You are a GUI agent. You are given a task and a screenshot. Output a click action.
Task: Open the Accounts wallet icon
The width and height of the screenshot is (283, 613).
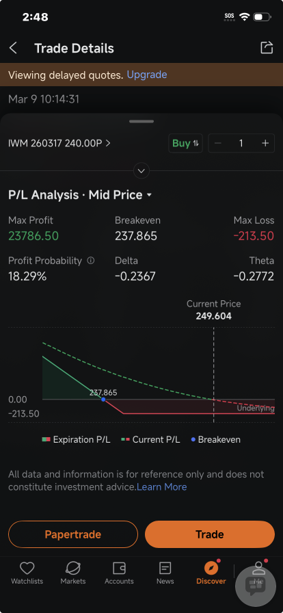(119, 568)
